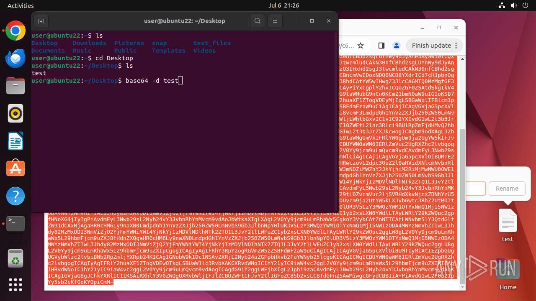The height and width of the screenshot is (301, 536).
Task: Maximize the terminal window
Action: click(312, 21)
